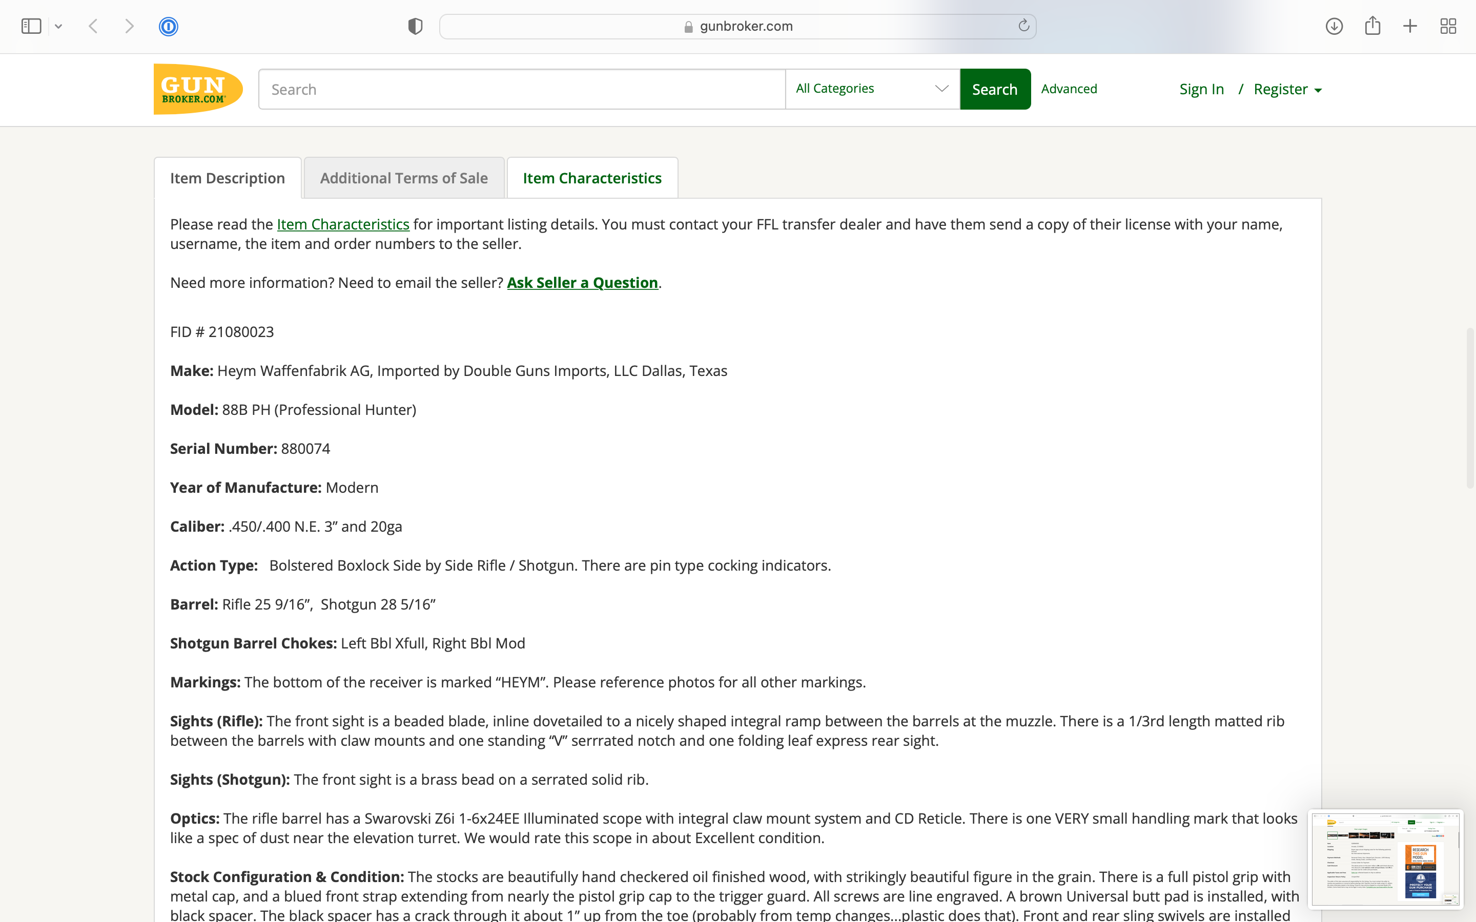This screenshot has height=922, width=1476.
Task: Reload the page with the refresh icon
Action: pos(1023,26)
